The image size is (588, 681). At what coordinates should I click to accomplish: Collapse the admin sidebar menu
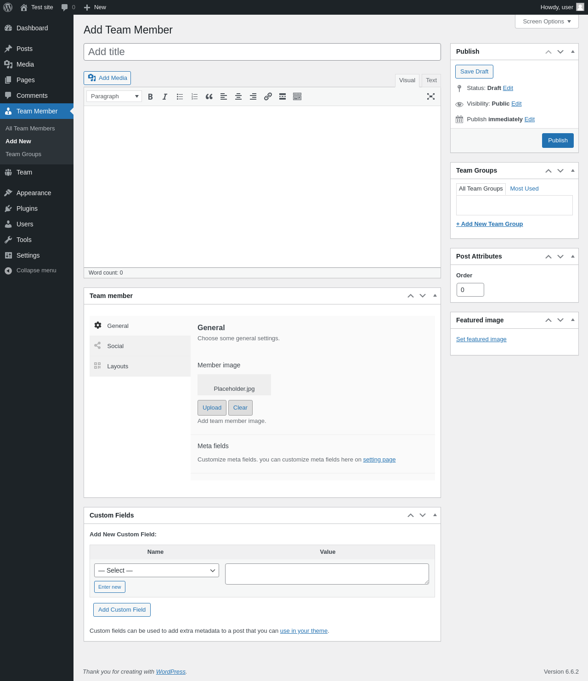tap(37, 270)
